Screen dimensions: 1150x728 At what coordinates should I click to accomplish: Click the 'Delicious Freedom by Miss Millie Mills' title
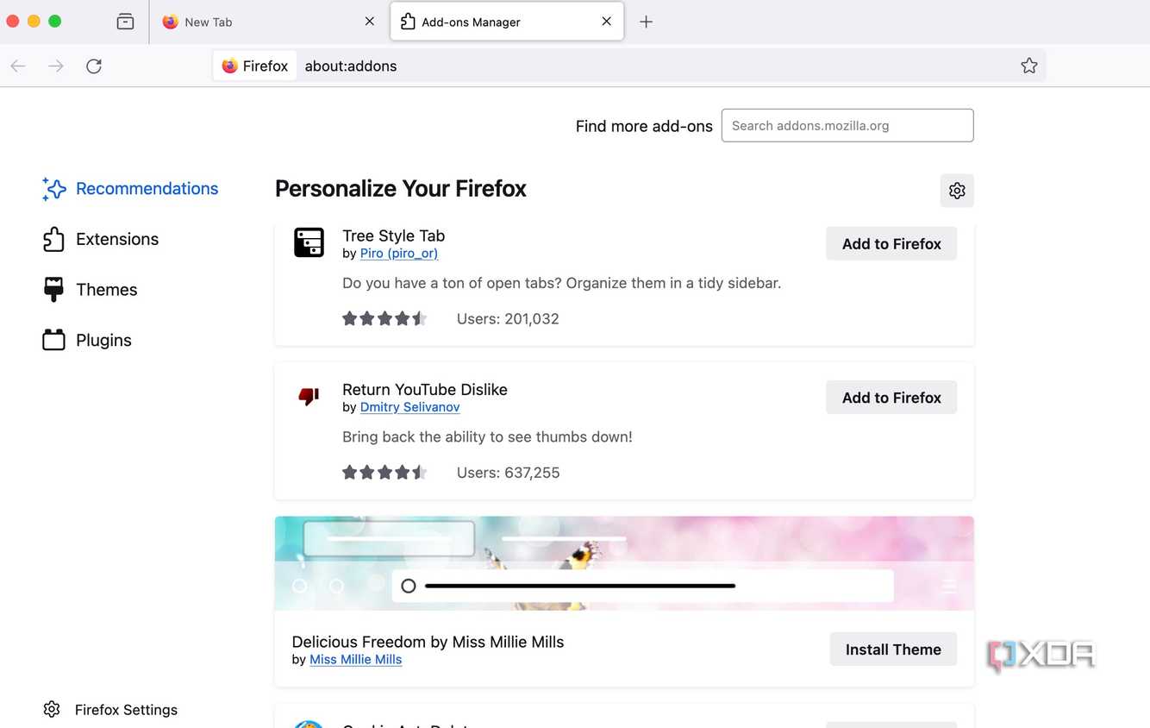428,642
